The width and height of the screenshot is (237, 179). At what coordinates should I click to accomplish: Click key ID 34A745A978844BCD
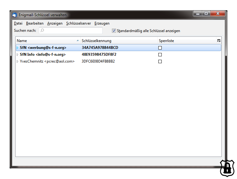tap(100, 48)
